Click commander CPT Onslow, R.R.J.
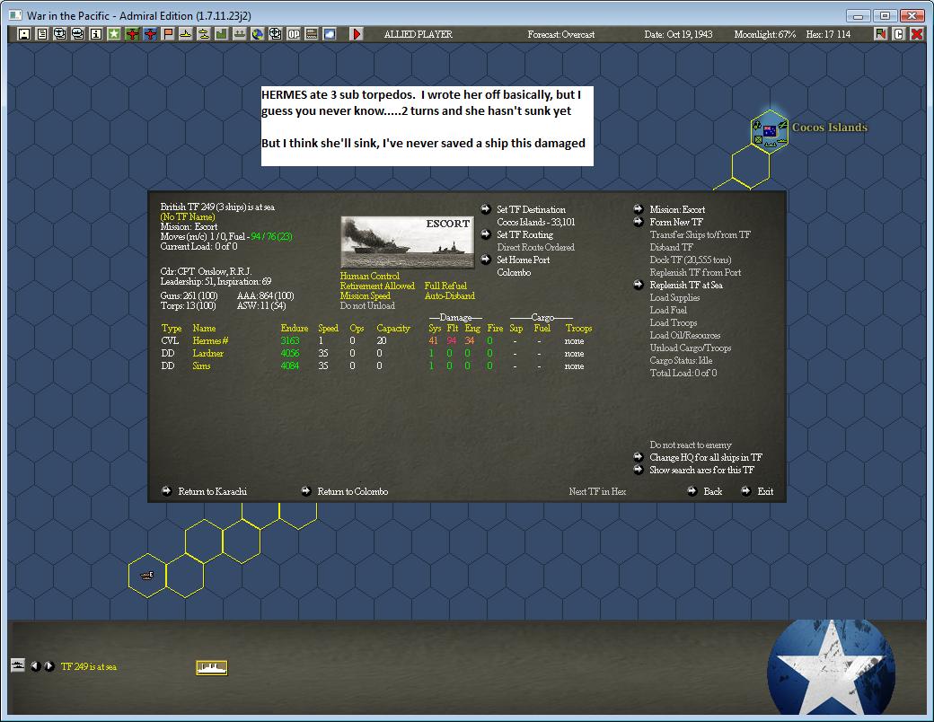This screenshot has height=722, width=934. (x=206, y=271)
